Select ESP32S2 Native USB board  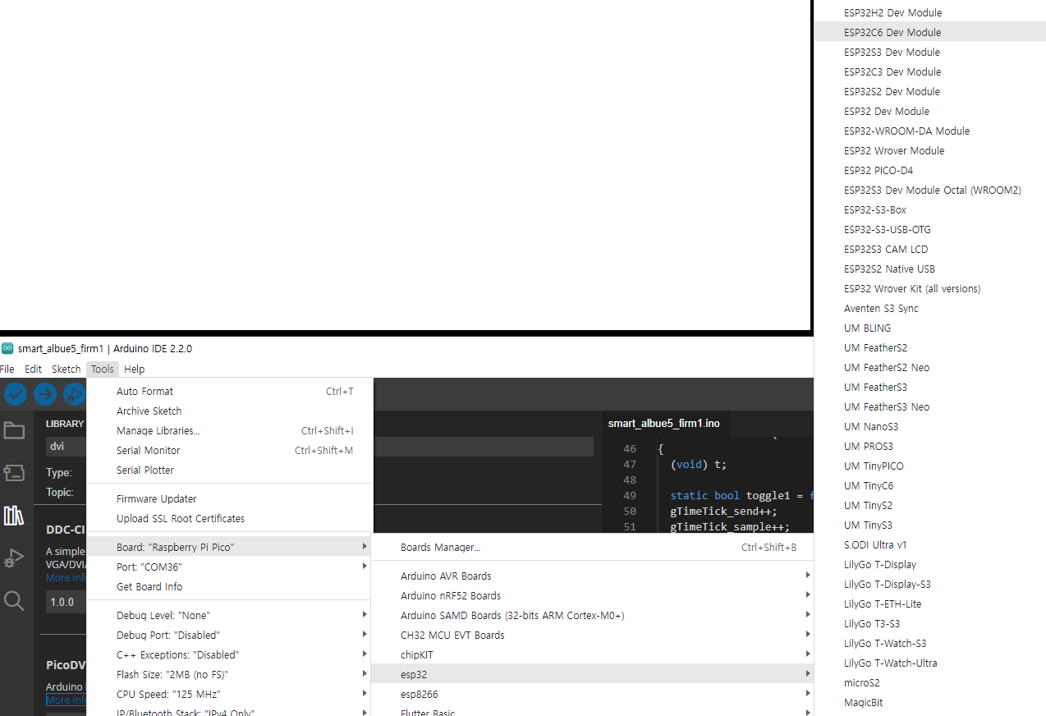pos(929,269)
